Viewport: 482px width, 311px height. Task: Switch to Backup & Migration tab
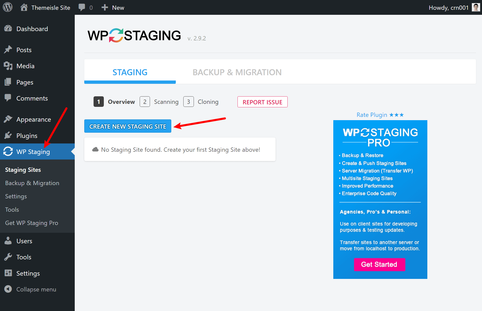(237, 72)
